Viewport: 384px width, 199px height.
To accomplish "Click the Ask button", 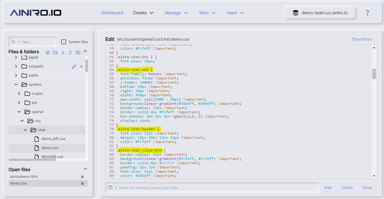I will (328, 187).
